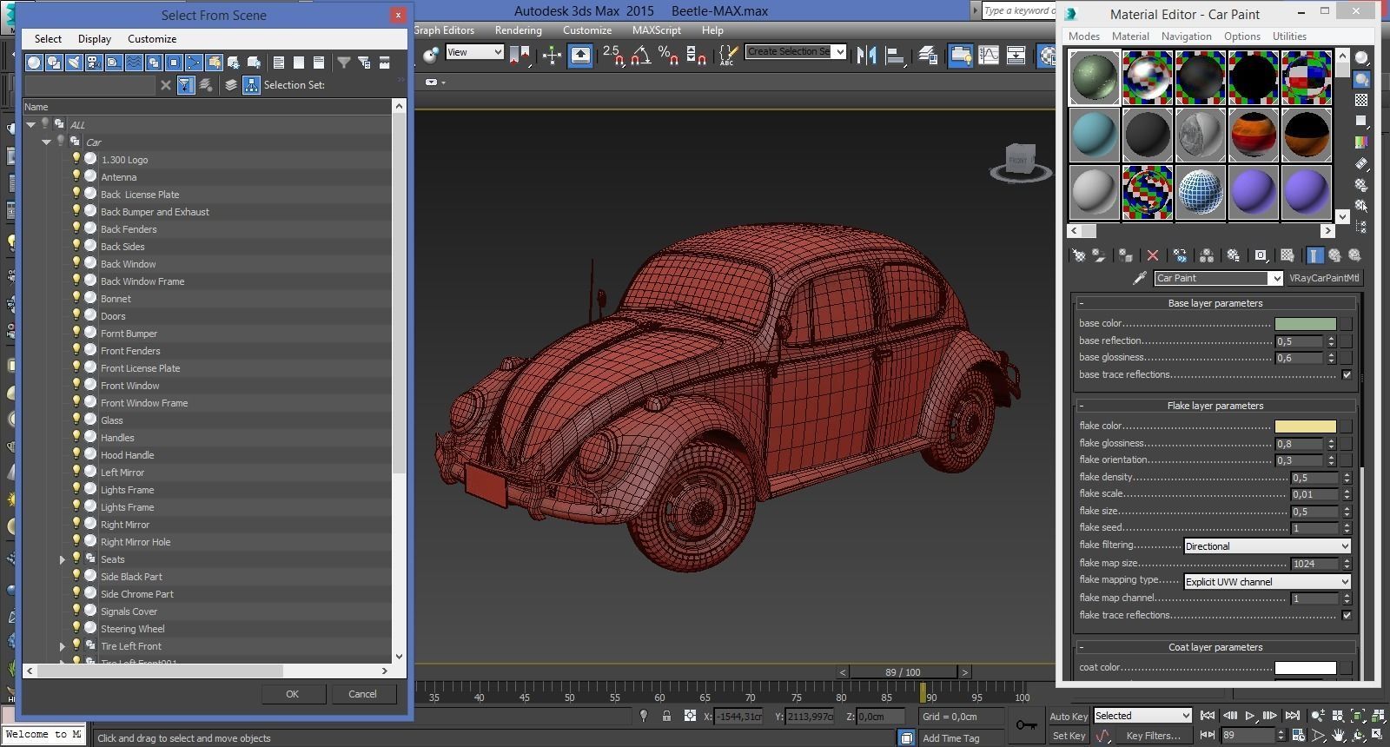1390x747 pixels.
Task: Click Show Shaded Material in Viewport icon
Action: [1287, 255]
